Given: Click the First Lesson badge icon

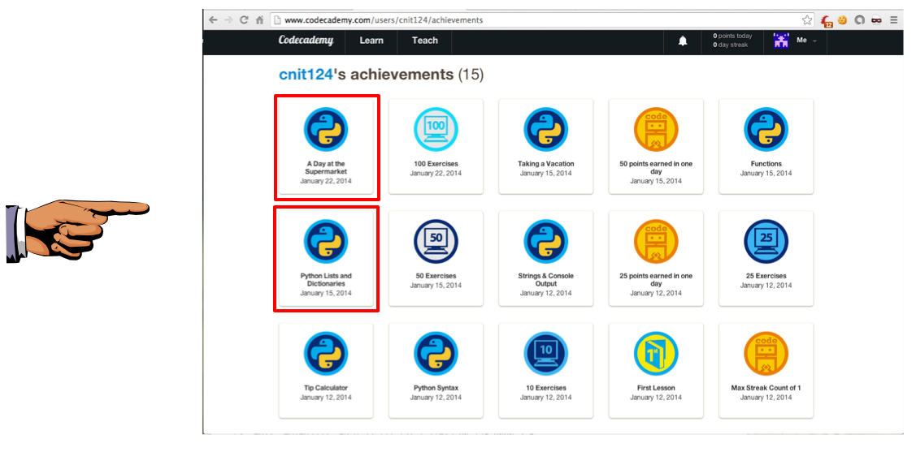Looking at the screenshot, I should point(656,354).
